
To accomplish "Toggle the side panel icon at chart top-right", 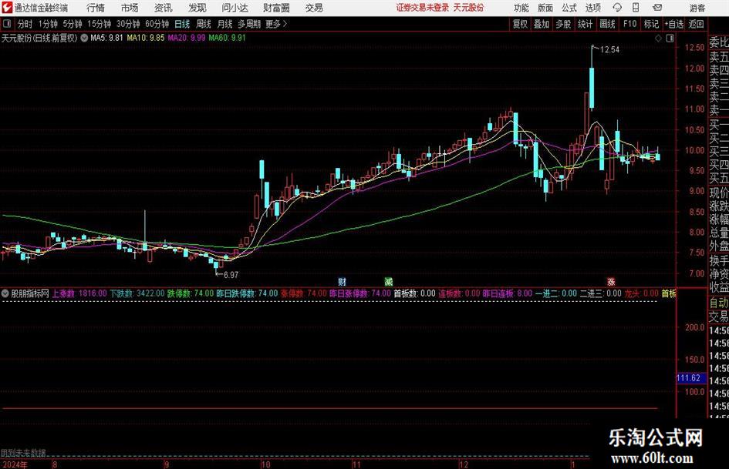I will [670, 39].
